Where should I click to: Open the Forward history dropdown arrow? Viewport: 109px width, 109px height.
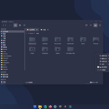[12, 25]
